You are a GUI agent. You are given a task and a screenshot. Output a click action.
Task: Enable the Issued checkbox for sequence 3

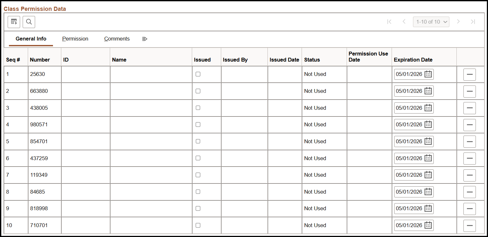(x=198, y=107)
